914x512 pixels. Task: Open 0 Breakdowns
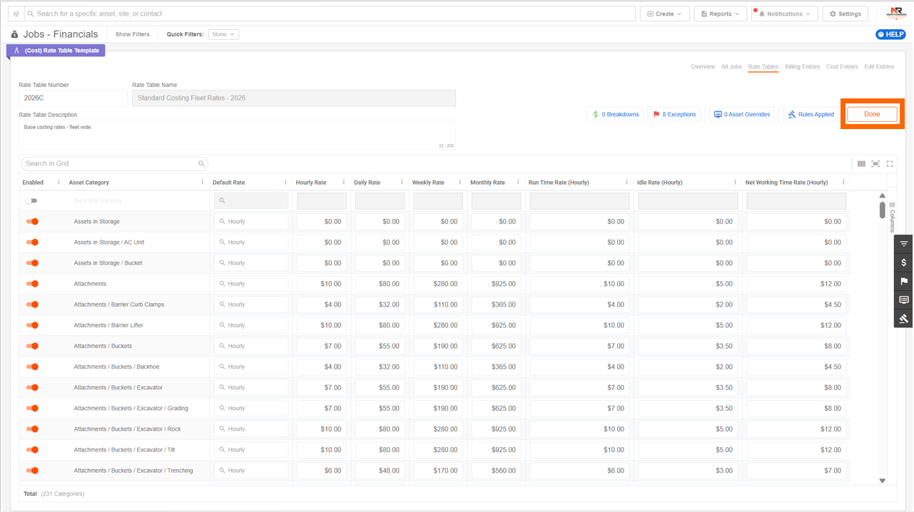tap(616, 114)
